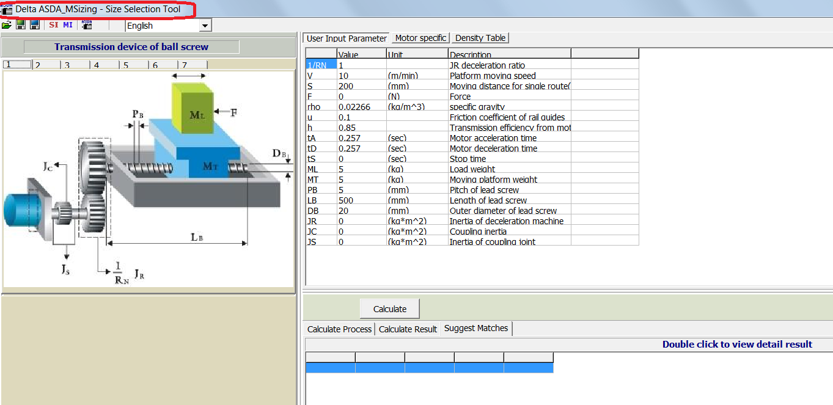
Task: Click the value cell for F force
Action: pos(362,96)
